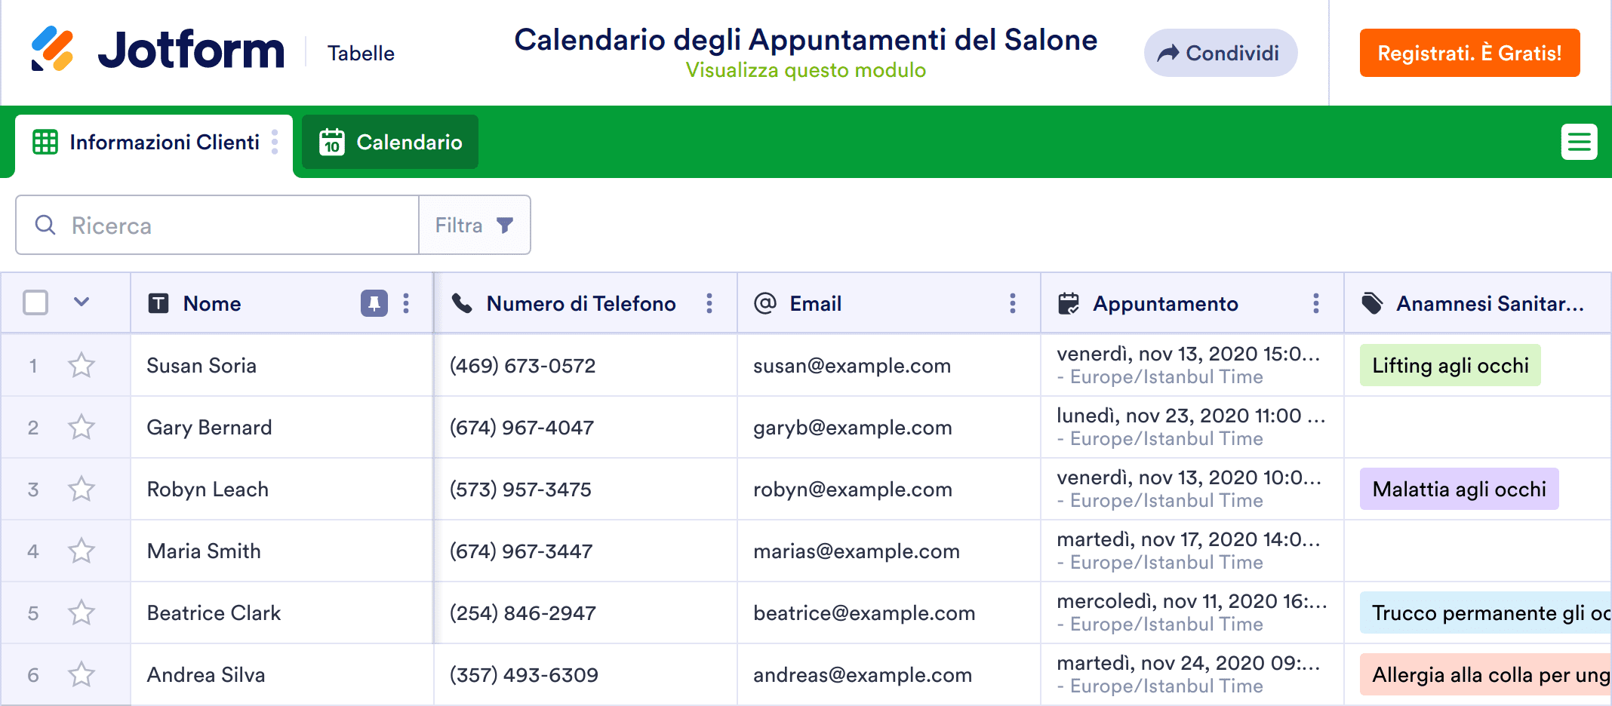Check the select-all rows checkbox
Screen dimensions: 1612x706
click(35, 303)
